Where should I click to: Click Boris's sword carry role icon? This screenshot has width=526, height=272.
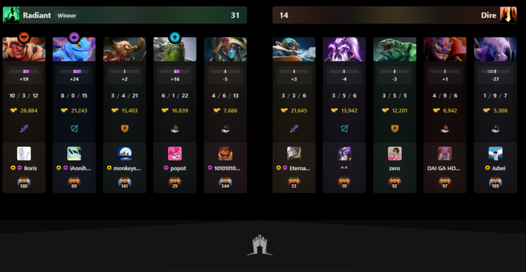tap(24, 129)
